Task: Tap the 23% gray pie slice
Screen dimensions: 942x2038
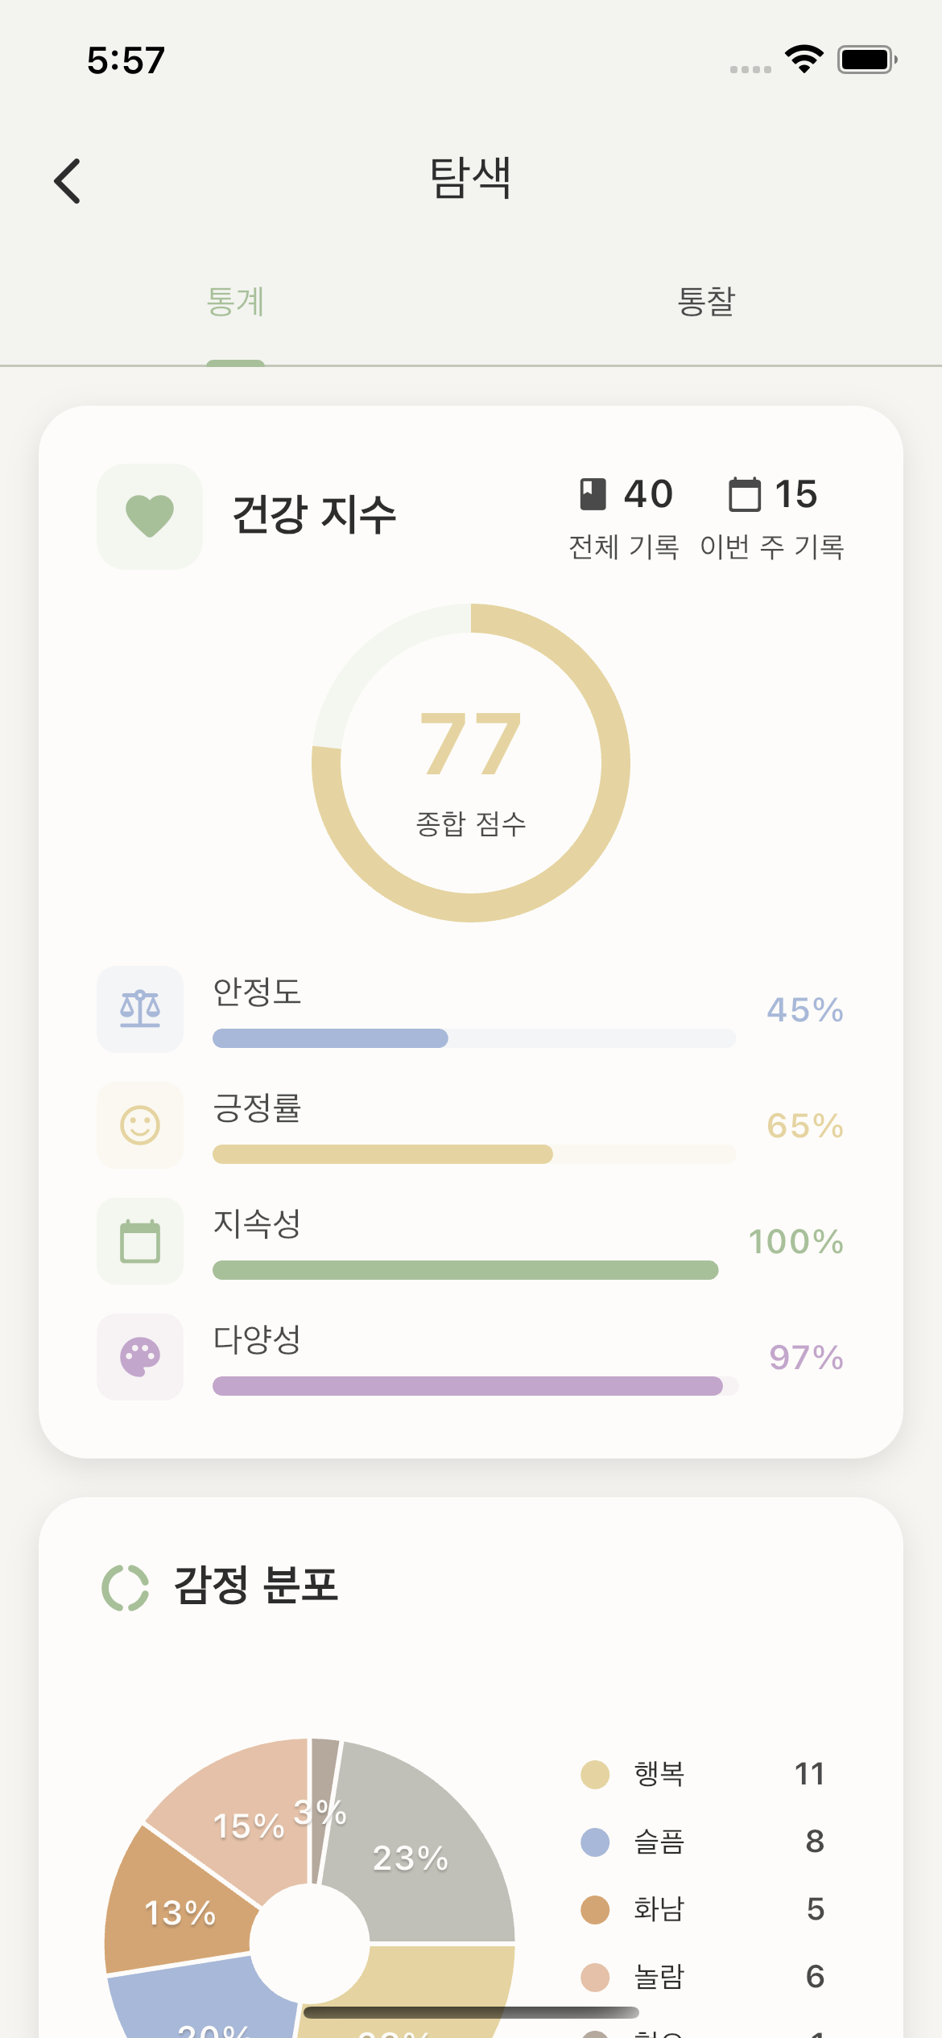Action: pos(419,1859)
